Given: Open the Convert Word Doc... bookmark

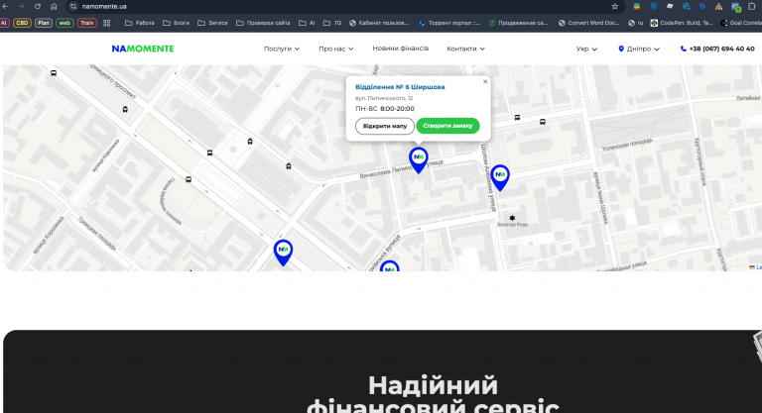Looking at the screenshot, I should pos(588,23).
